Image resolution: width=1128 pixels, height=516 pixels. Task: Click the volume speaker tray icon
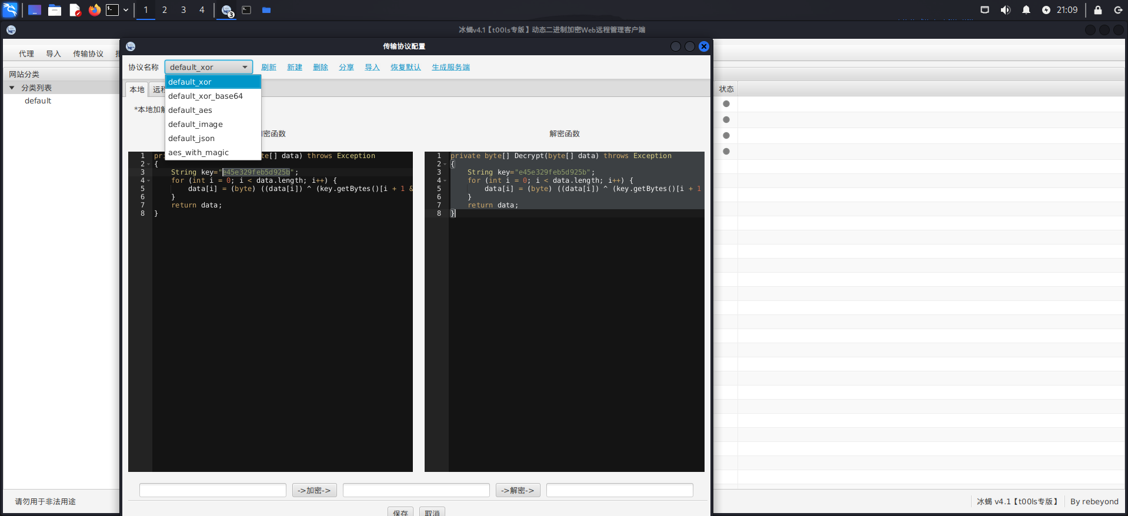[x=1005, y=10]
